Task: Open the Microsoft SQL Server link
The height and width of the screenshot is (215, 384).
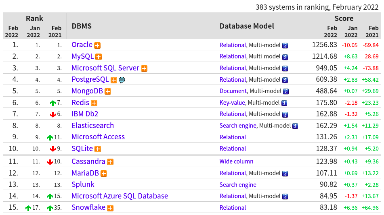Action: (x=105, y=68)
